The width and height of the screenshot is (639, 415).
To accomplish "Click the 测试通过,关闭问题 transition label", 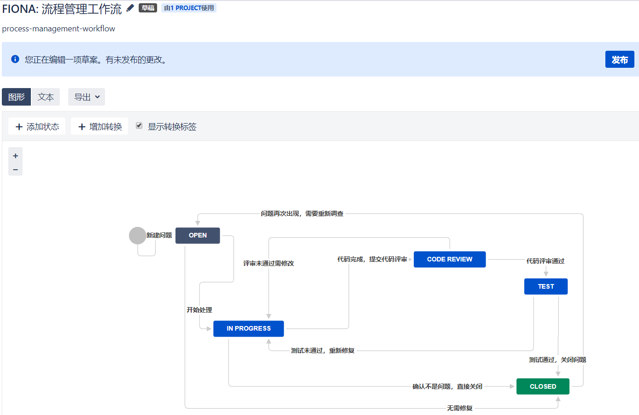I will (557, 360).
